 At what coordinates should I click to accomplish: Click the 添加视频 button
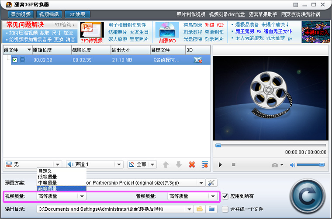[21, 14]
